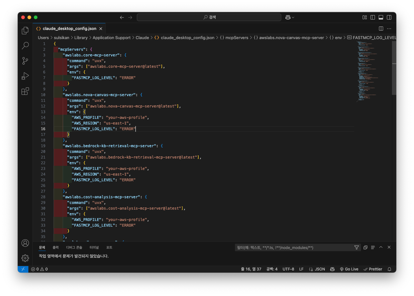Switch to the 디버그 콘솔 panel tab
The height and width of the screenshot is (296, 414).
click(74, 247)
